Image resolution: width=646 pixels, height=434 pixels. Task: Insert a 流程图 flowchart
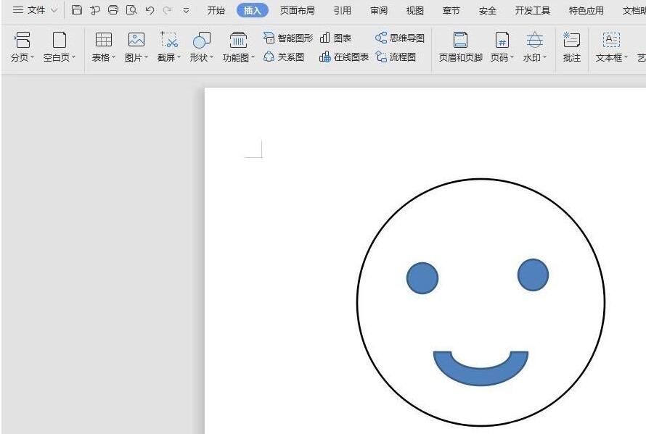[400, 56]
